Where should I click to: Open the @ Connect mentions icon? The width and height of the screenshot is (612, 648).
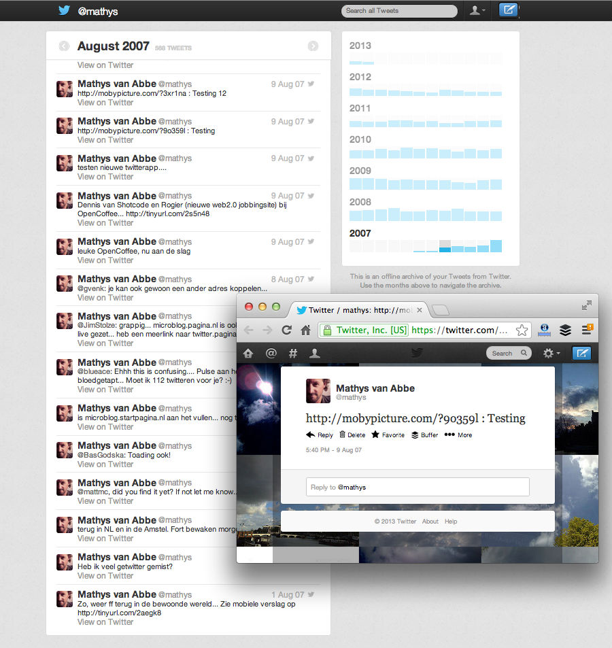tap(271, 354)
